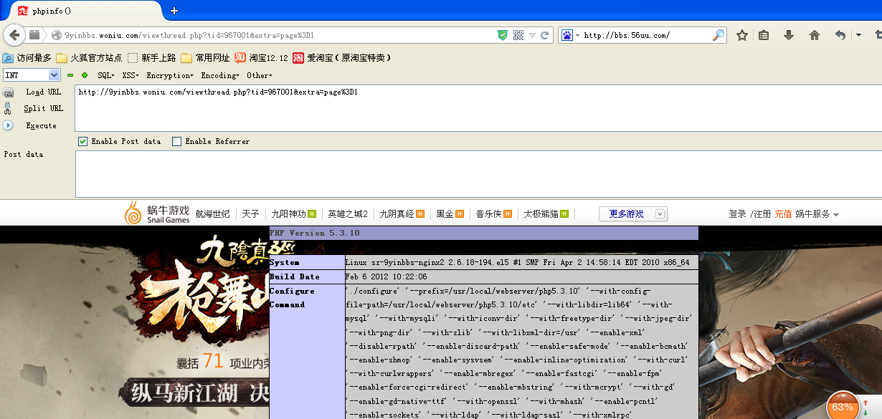Open HackBar INT type combo box

pos(32,75)
